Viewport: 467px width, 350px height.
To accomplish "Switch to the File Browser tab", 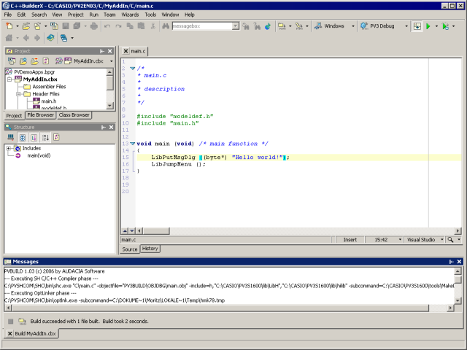I will click(41, 115).
